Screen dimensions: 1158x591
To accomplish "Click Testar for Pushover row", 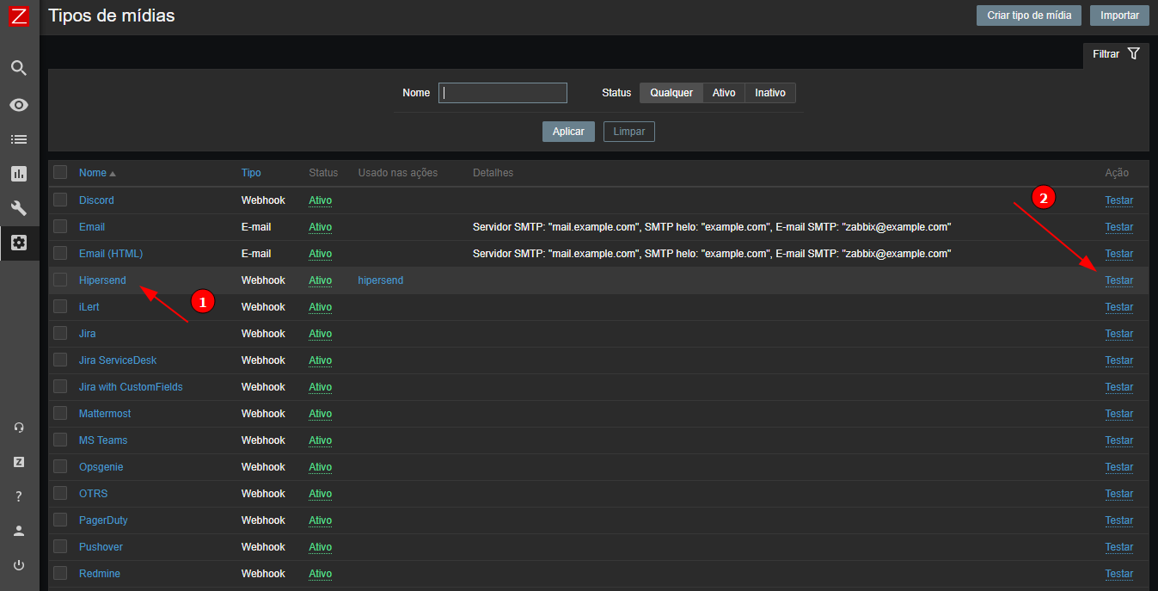I will point(1119,547).
